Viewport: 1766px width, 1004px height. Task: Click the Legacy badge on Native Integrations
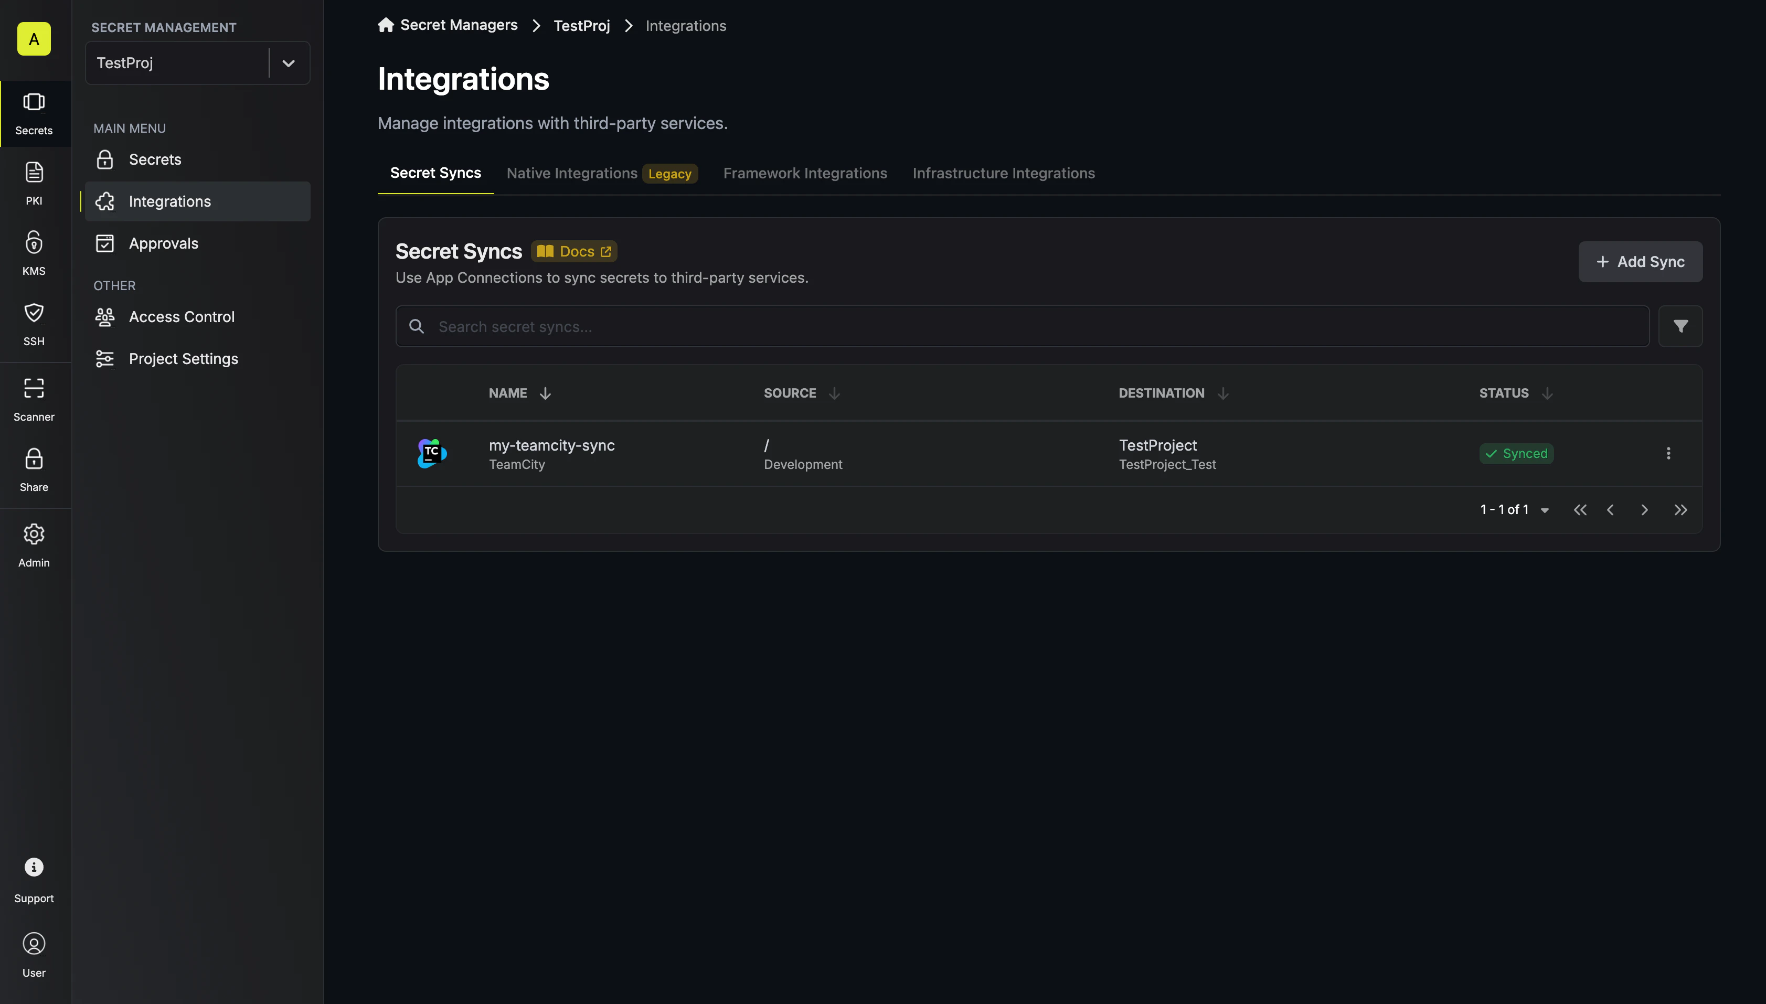point(669,174)
